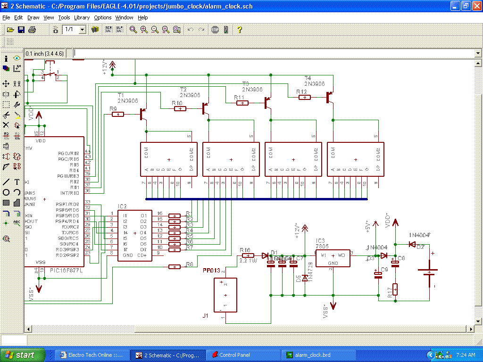Run the ERC electrical rule check tool

[6, 239]
